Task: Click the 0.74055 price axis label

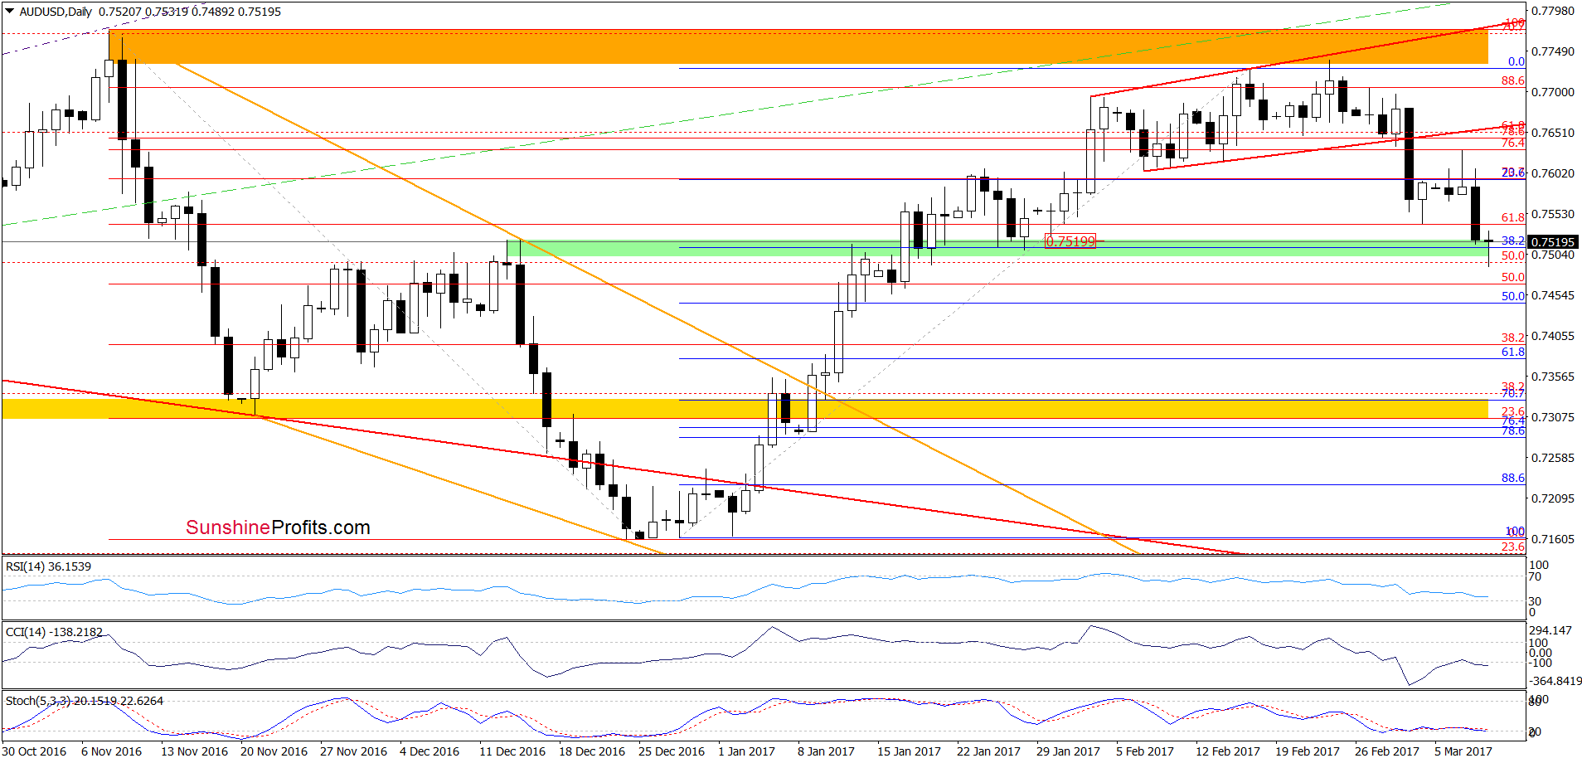Action: 1552,336
